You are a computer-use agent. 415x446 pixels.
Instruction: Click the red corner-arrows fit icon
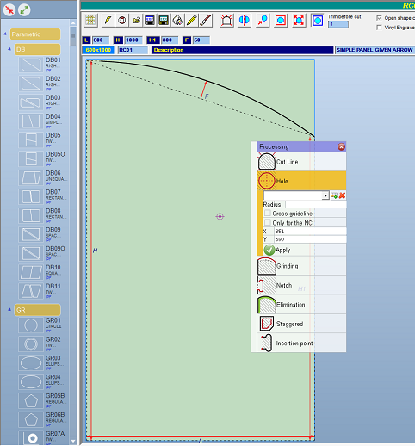(299, 21)
